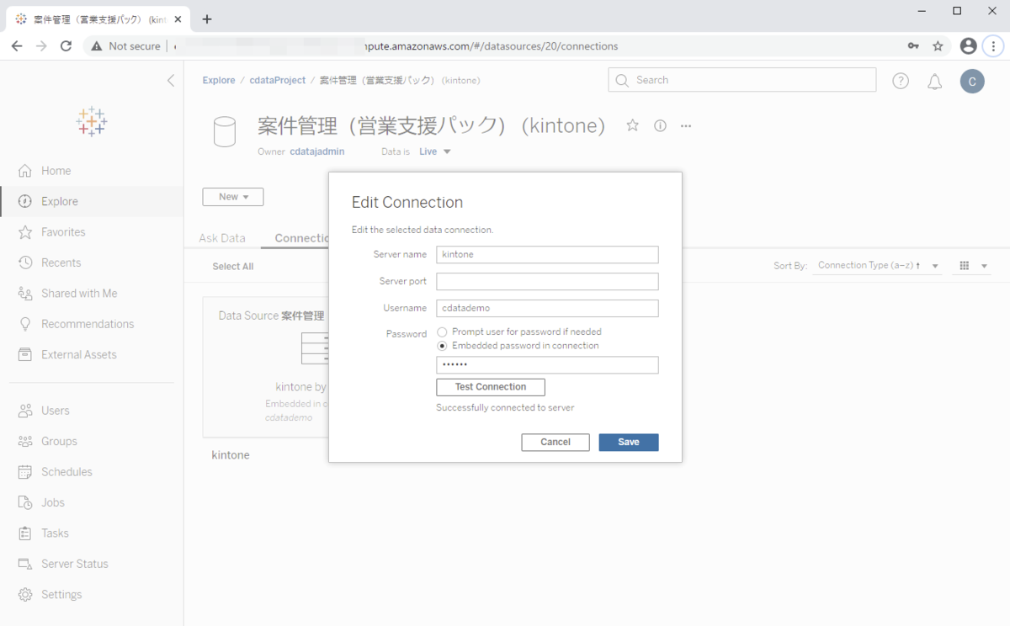Click the kintone connection name
The width and height of the screenshot is (1010, 626).
[231, 455]
